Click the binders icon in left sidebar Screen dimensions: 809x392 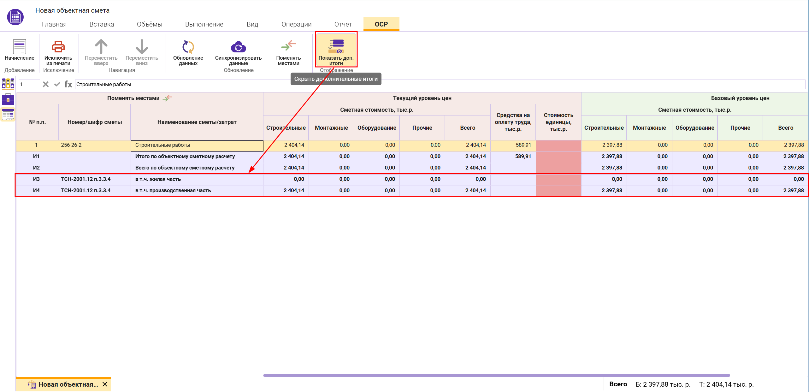(x=8, y=84)
